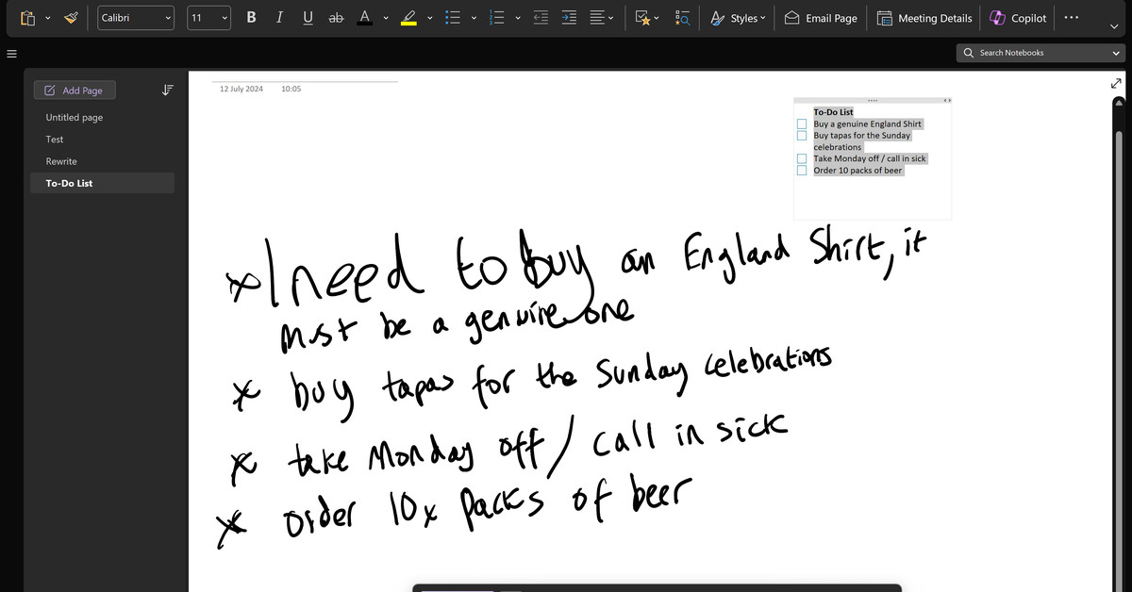Click the Email Page button
This screenshot has width=1132, height=592.
click(821, 18)
